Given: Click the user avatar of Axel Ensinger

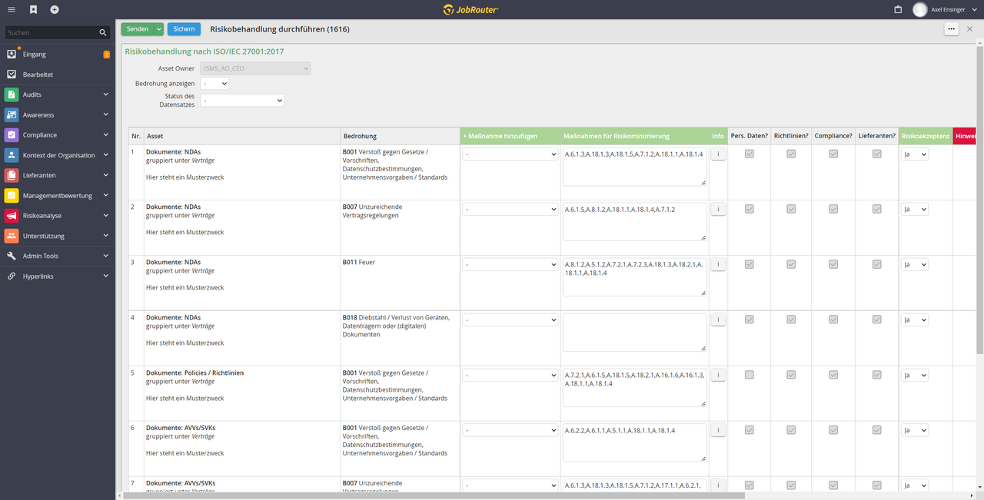Looking at the screenshot, I should [920, 9].
